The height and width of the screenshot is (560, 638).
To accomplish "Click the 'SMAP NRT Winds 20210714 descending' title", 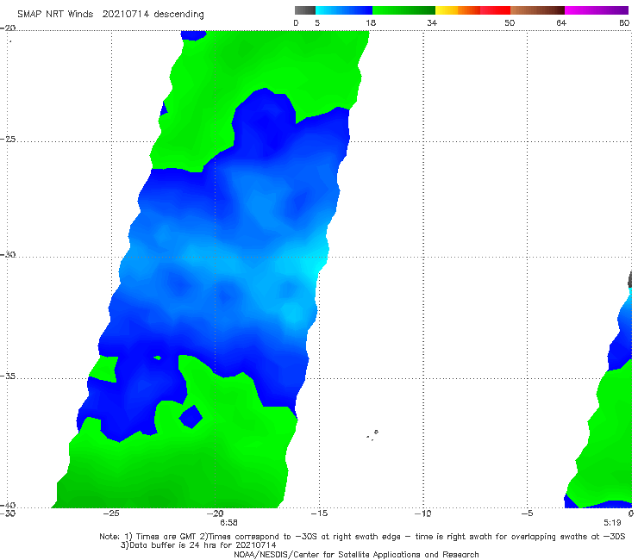I will (x=110, y=15).
